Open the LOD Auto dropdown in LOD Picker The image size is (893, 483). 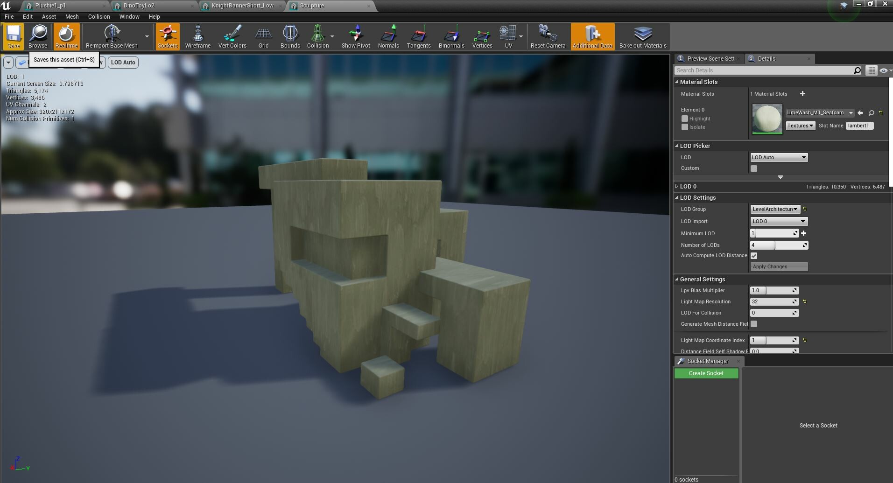pyautogui.click(x=778, y=157)
